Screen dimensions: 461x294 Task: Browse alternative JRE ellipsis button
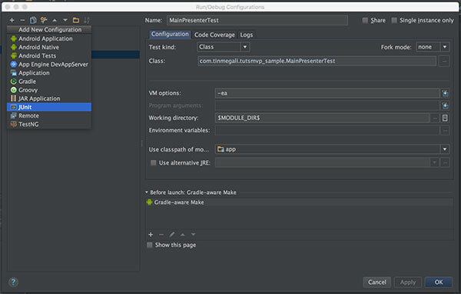(445, 162)
